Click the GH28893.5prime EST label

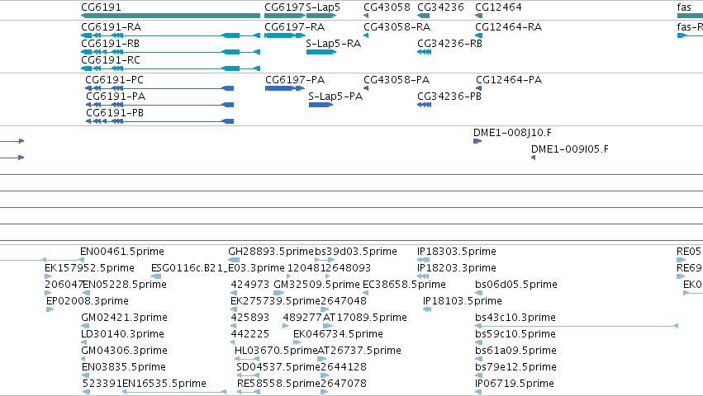click(x=271, y=252)
